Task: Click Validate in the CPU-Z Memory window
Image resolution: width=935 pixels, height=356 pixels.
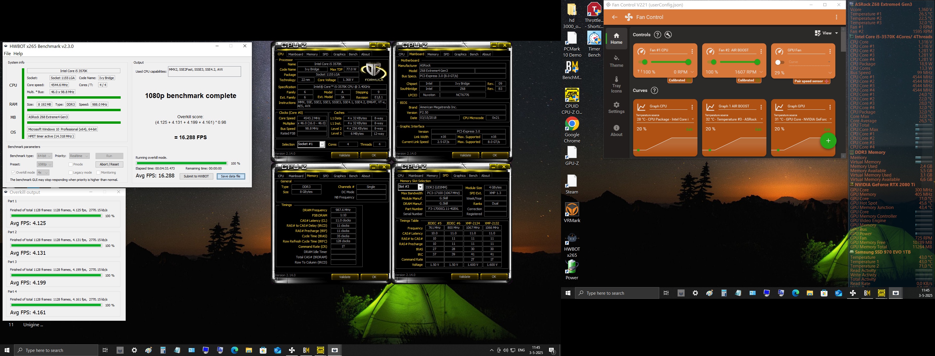Action: [345, 277]
